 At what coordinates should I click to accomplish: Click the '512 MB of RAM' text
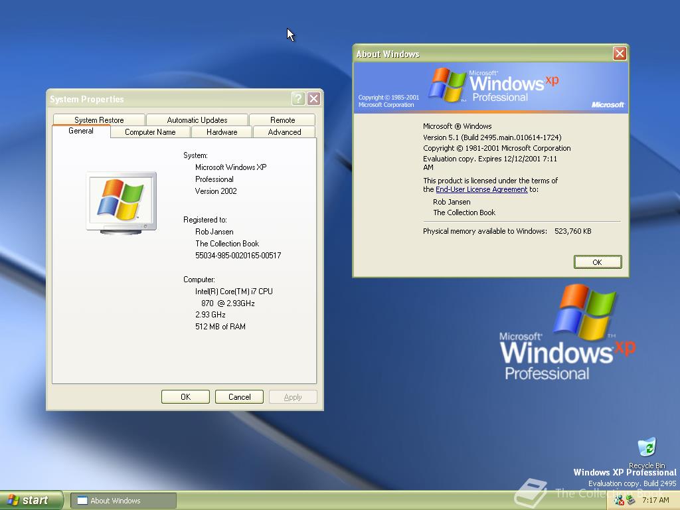(220, 327)
